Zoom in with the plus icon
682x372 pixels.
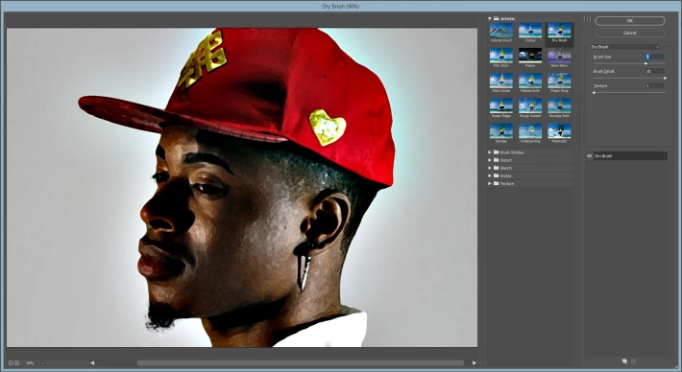(x=17, y=362)
